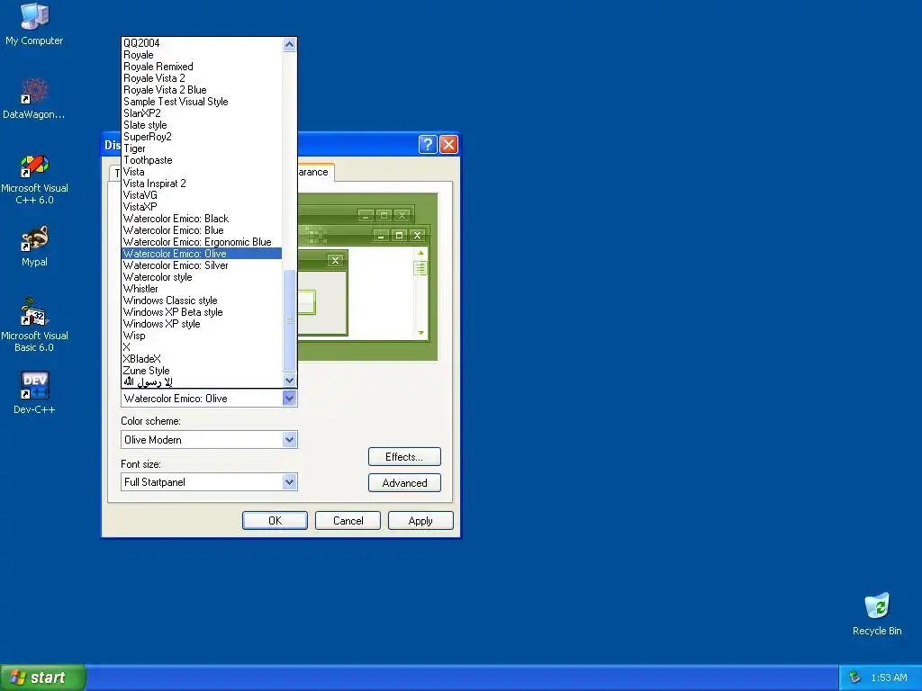The image size is (922, 691).
Task: Open the My Computer desktop icon
Action: [34, 24]
